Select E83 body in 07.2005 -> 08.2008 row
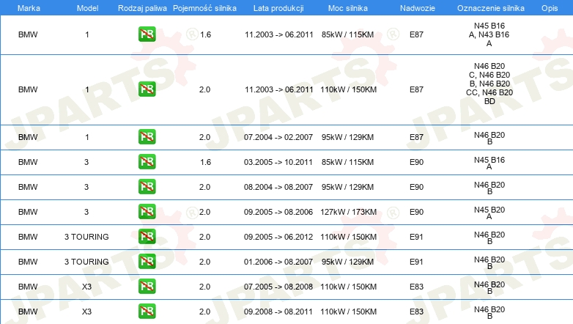Image resolution: width=573 pixels, height=324 pixels. [416, 287]
